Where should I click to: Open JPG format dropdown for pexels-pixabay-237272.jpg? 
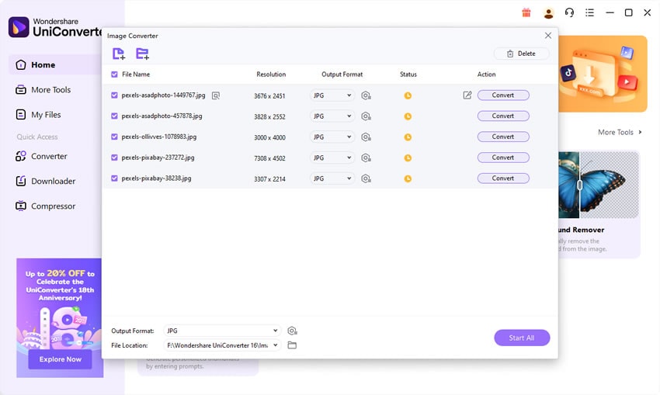coord(332,158)
